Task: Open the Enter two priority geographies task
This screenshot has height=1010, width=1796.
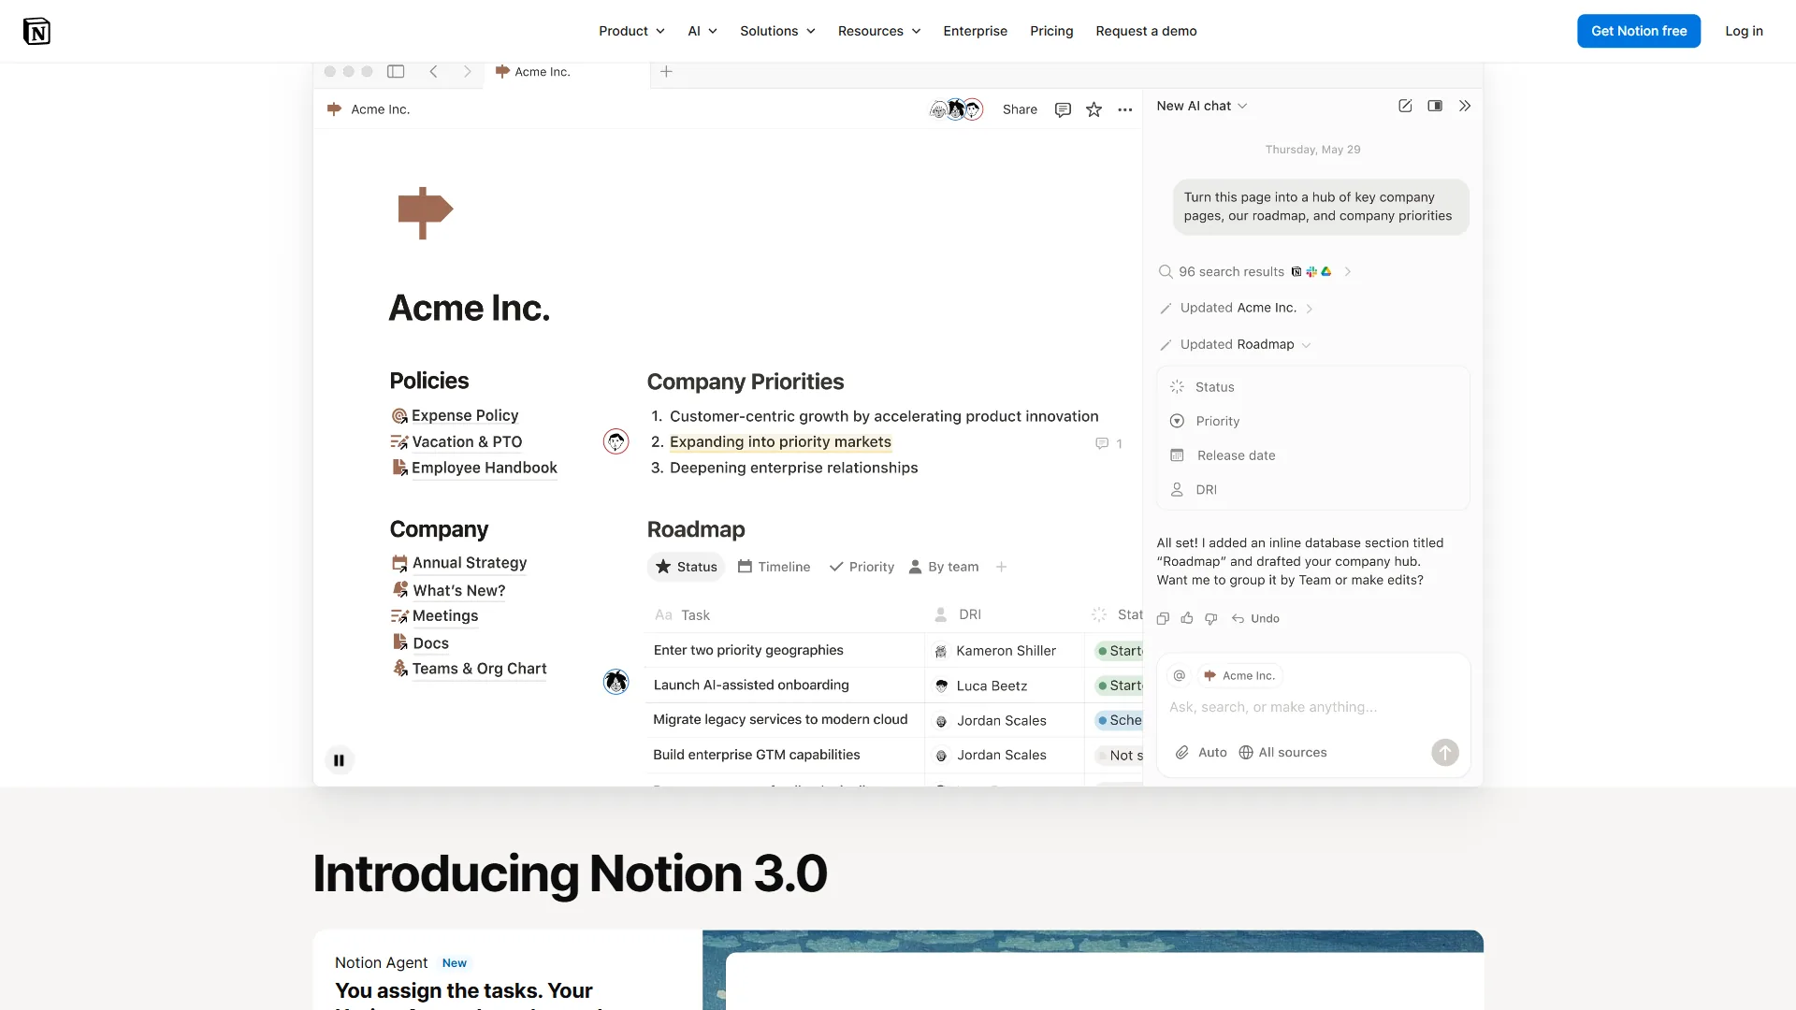Action: [x=748, y=650]
